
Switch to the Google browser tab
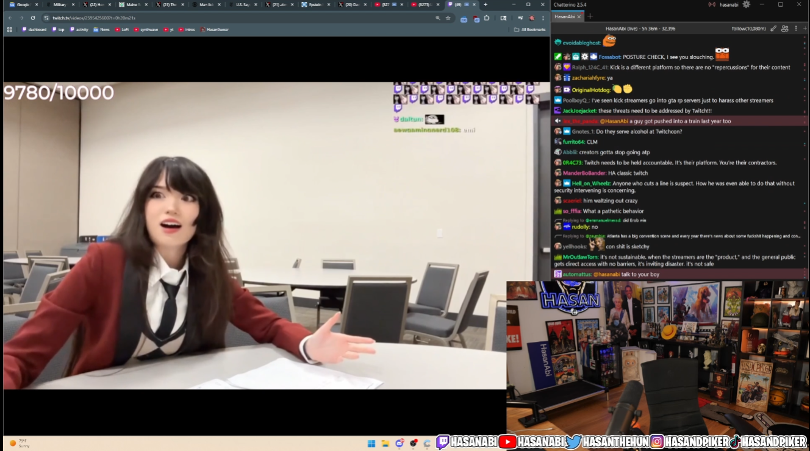pos(23,5)
